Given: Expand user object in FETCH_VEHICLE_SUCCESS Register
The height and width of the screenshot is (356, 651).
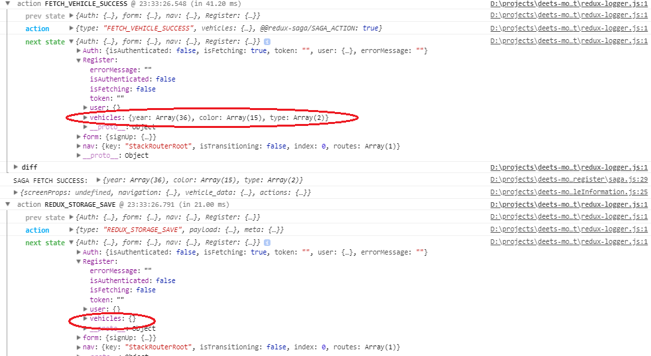Looking at the screenshot, I should 86,107.
